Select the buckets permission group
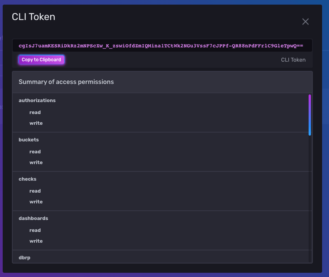Viewport: 329px width, 277px height. point(29,140)
